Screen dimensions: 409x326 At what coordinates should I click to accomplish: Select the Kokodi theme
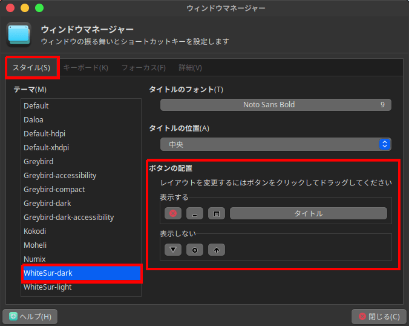81,231
